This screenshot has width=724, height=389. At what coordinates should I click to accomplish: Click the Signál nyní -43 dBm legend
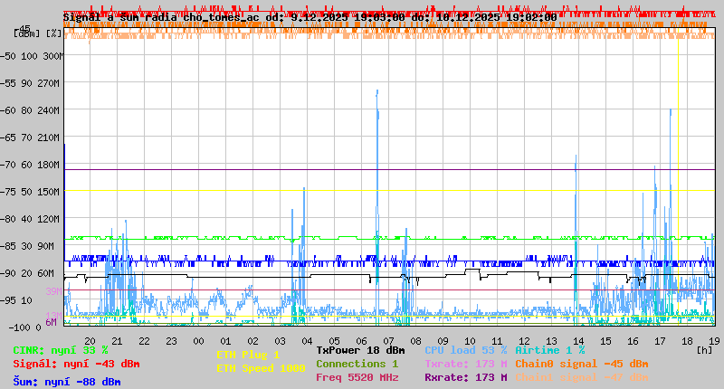tap(76, 364)
